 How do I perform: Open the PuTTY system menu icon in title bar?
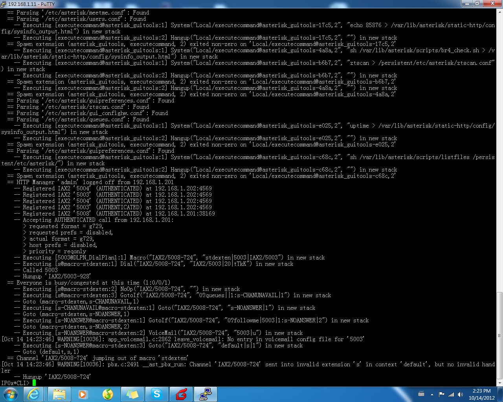tap(4, 4)
